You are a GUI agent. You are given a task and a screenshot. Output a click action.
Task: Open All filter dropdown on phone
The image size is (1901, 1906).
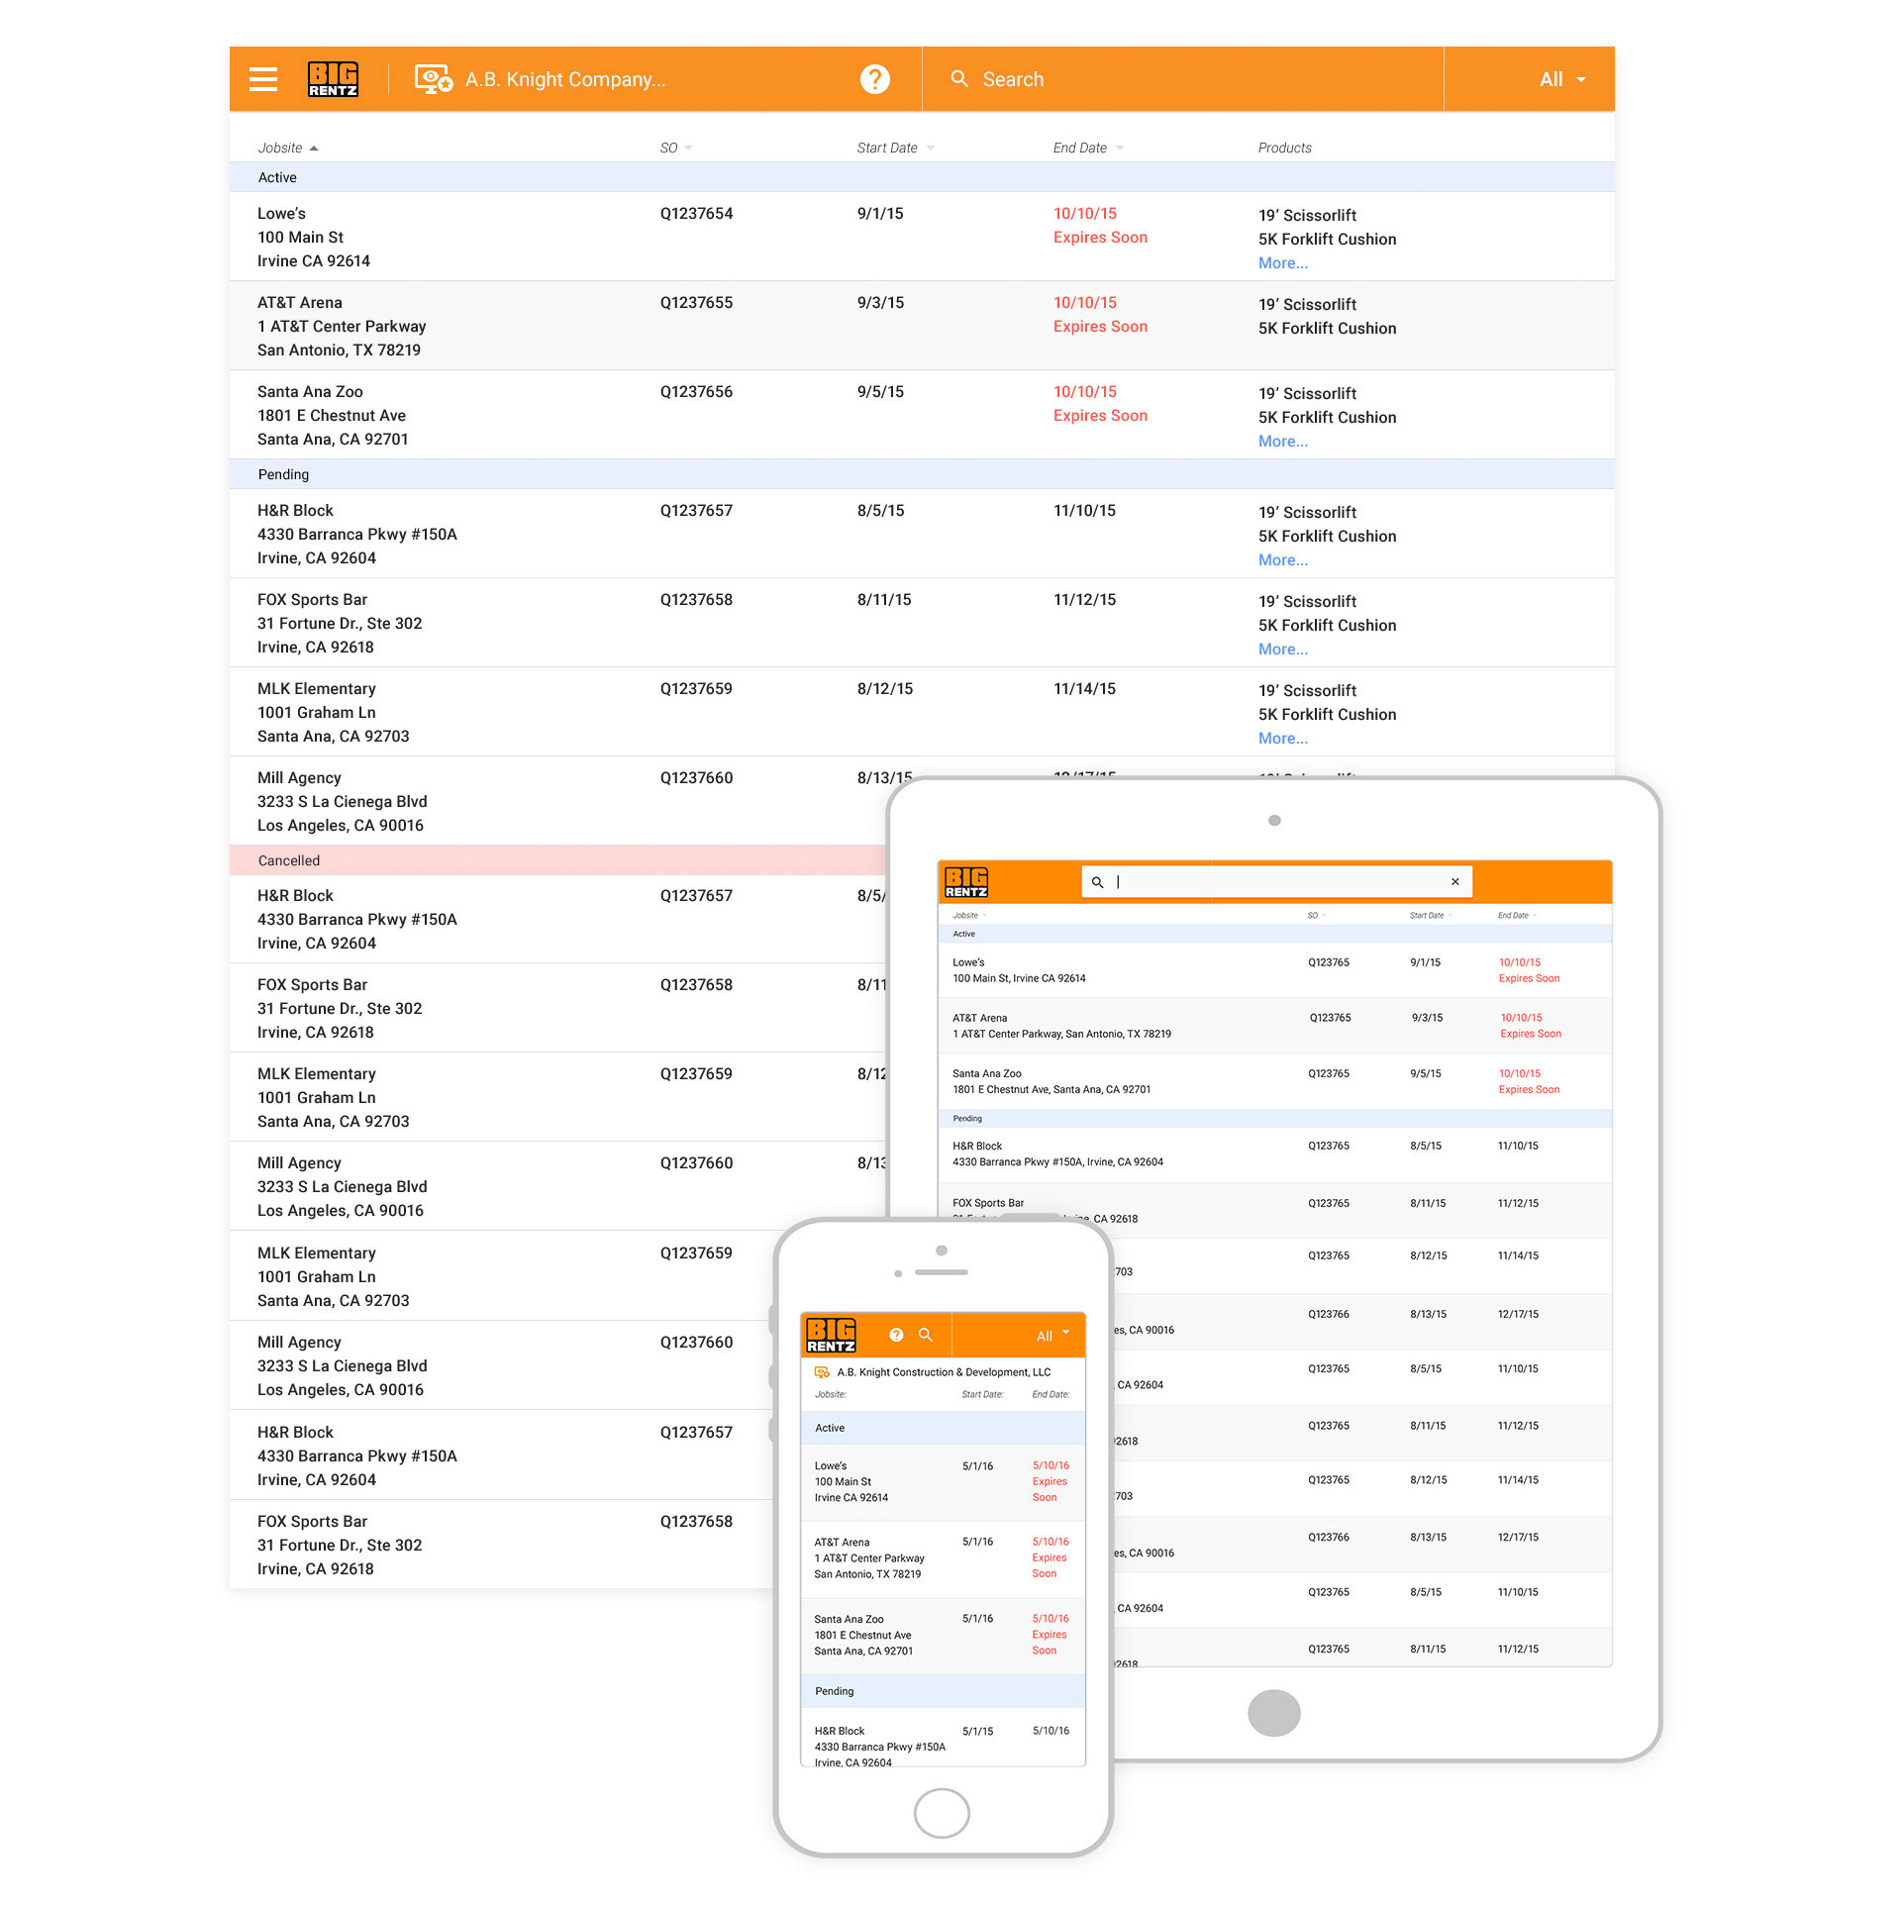(x=1052, y=1336)
